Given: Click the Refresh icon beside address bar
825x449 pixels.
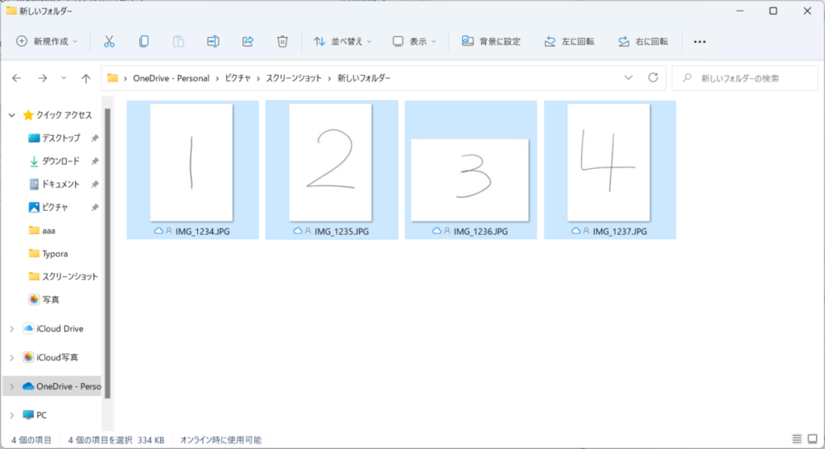Looking at the screenshot, I should (x=653, y=78).
